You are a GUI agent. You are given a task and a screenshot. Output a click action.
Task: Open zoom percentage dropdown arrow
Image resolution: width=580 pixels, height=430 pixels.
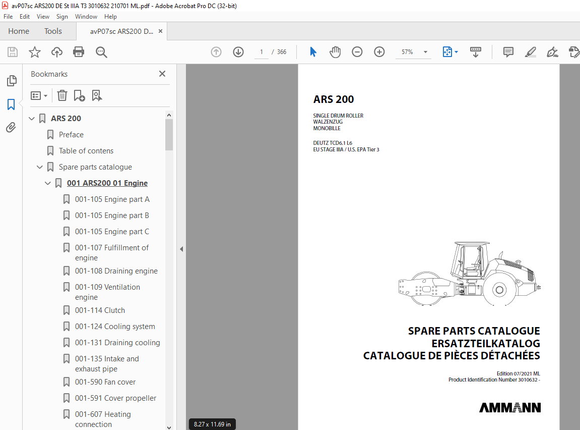pos(425,52)
